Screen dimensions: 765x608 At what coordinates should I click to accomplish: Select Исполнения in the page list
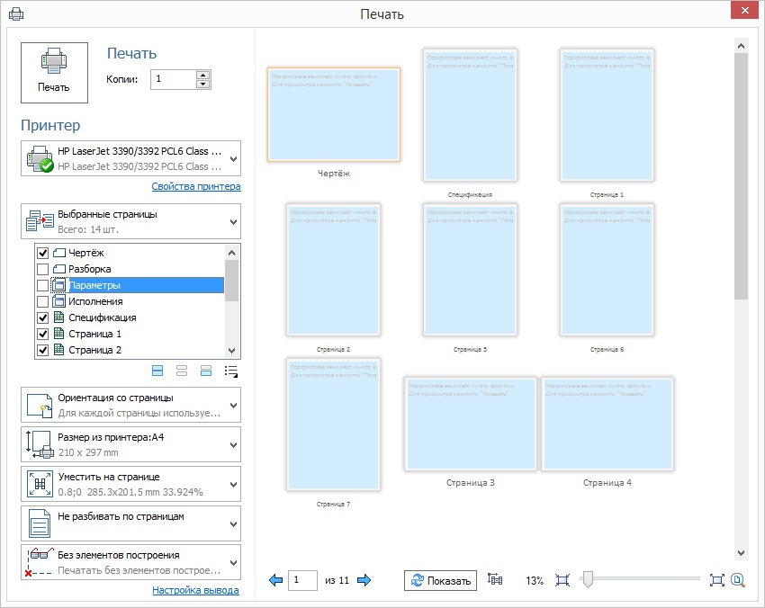coord(95,302)
